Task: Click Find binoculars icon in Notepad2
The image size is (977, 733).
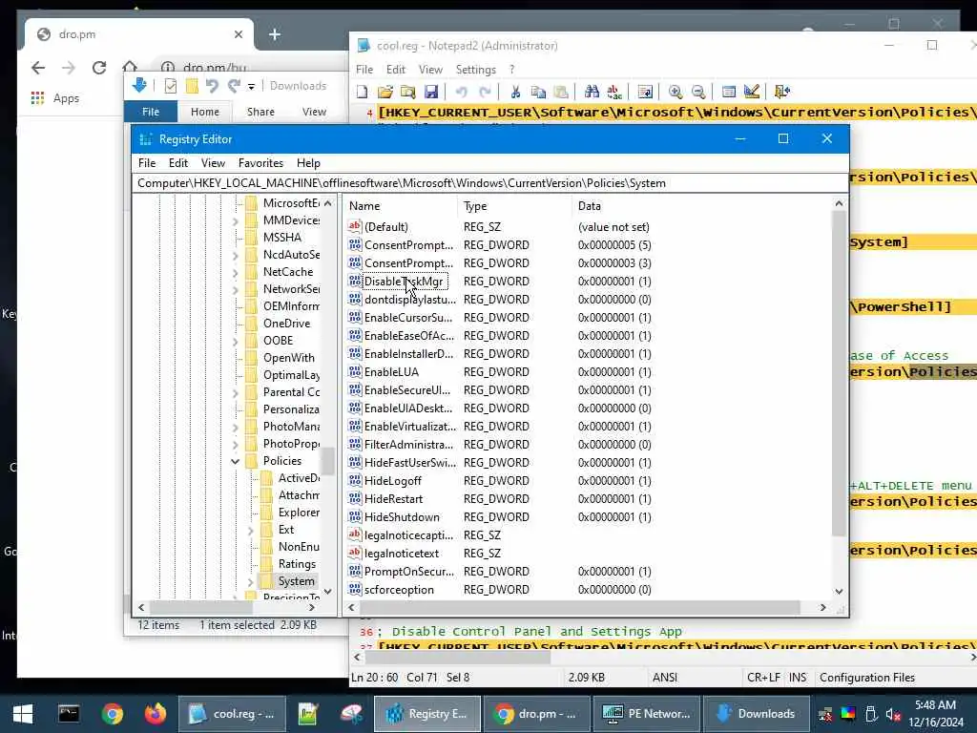Action: [x=592, y=93]
